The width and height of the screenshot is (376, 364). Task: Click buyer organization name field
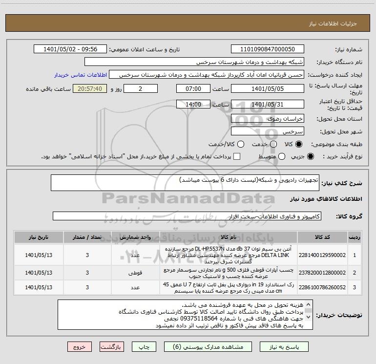tap(194, 62)
